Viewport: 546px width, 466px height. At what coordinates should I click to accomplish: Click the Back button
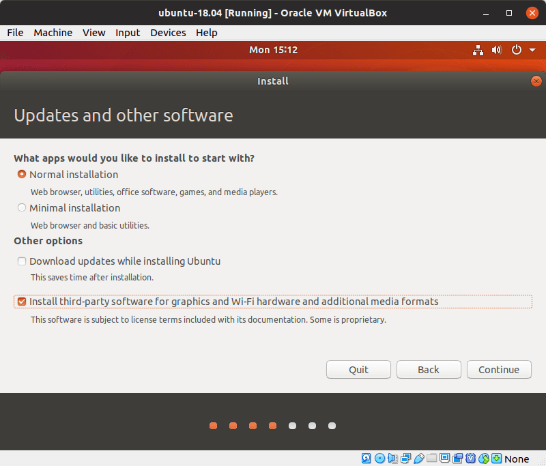(x=429, y=369)
